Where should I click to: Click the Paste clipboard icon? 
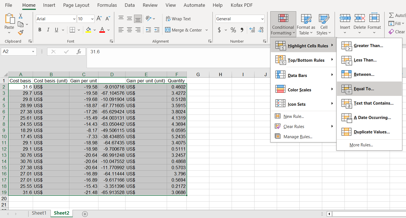9,19
